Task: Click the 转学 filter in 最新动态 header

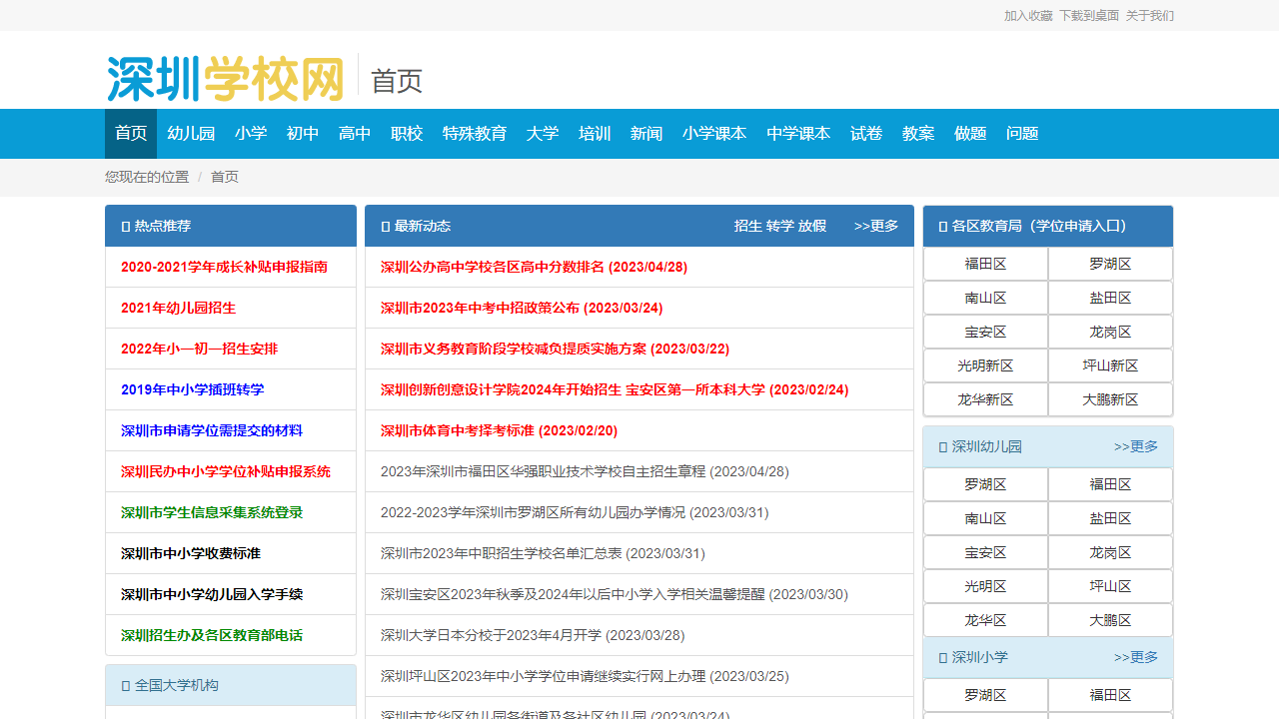Action: (779, 226)
